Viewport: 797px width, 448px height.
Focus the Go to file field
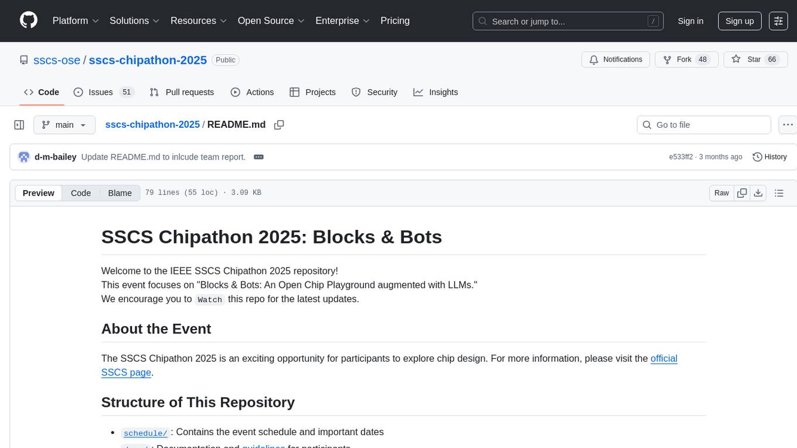[704, 125]
